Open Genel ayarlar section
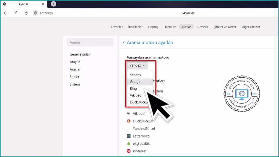 tap(80, 54)
